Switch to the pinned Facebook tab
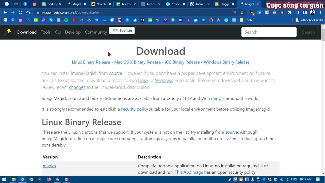Image resolution: width=325 pixels, height=183 pixels. pyautogui.click(x=25, y=4)
